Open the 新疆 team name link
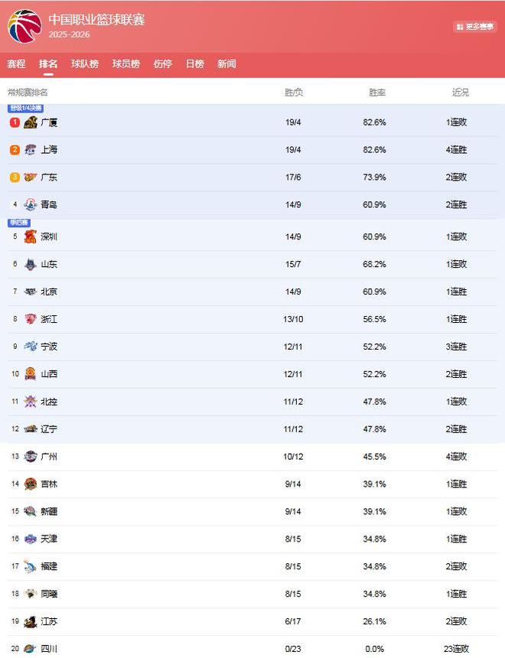505x658 pixels. coord(49,512)
